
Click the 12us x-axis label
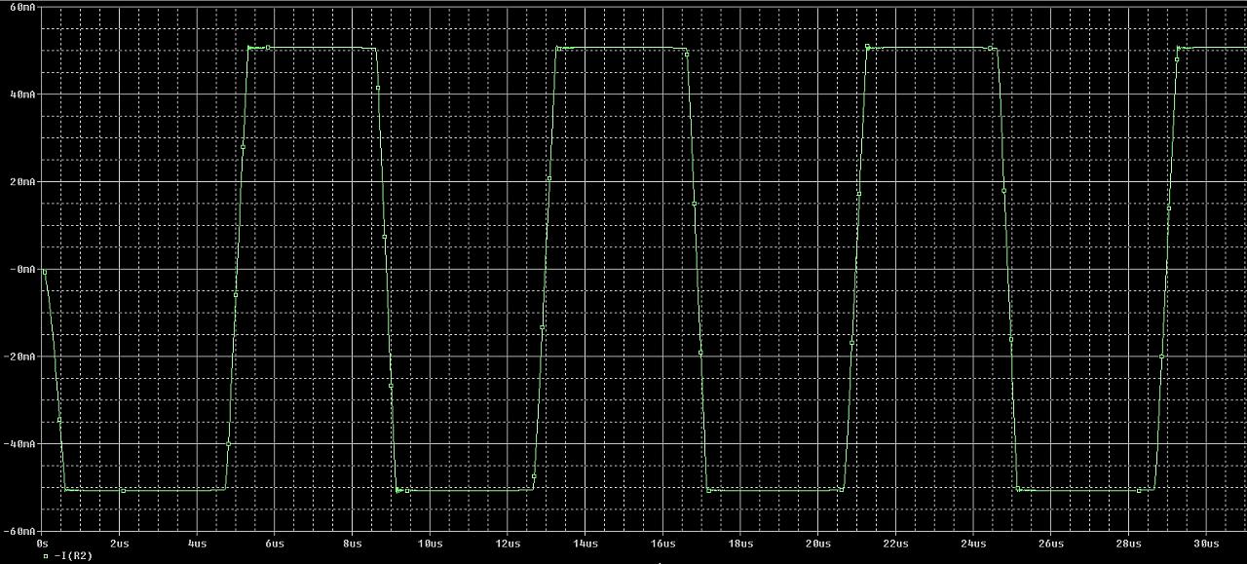tap(507, 543)
